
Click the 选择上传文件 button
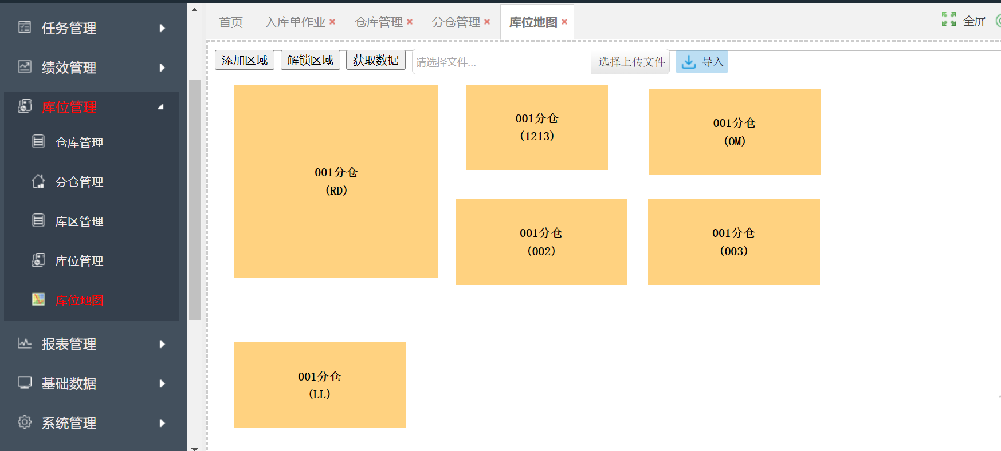tap(630, 62)
